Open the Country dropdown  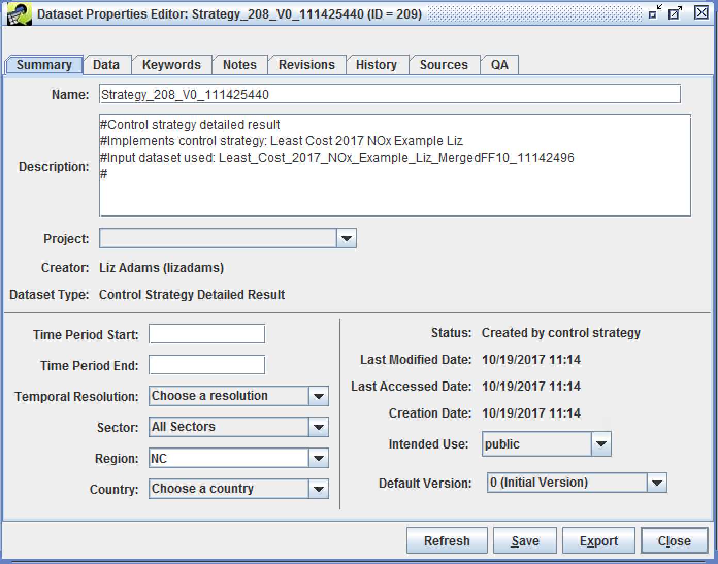coord(238,489)
